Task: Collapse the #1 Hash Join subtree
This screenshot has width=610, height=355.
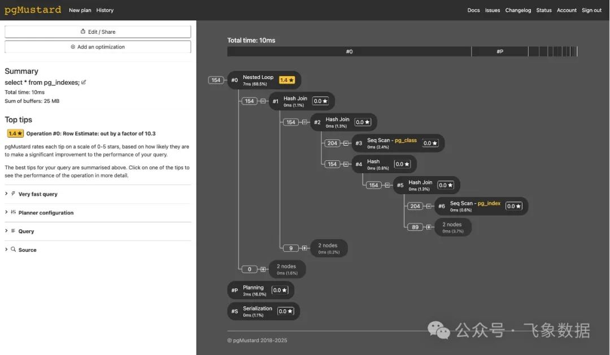Action: coord(263,101)
